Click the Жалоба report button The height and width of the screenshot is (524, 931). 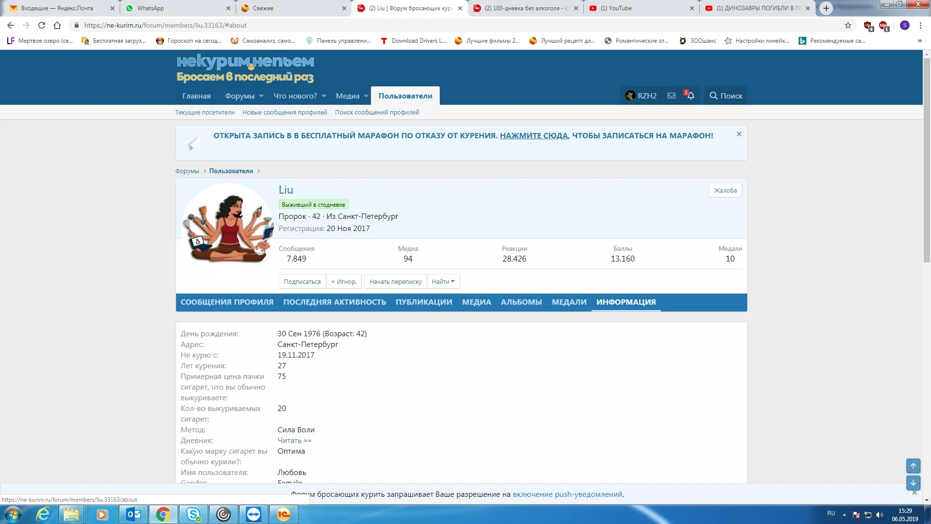point(725,190)
